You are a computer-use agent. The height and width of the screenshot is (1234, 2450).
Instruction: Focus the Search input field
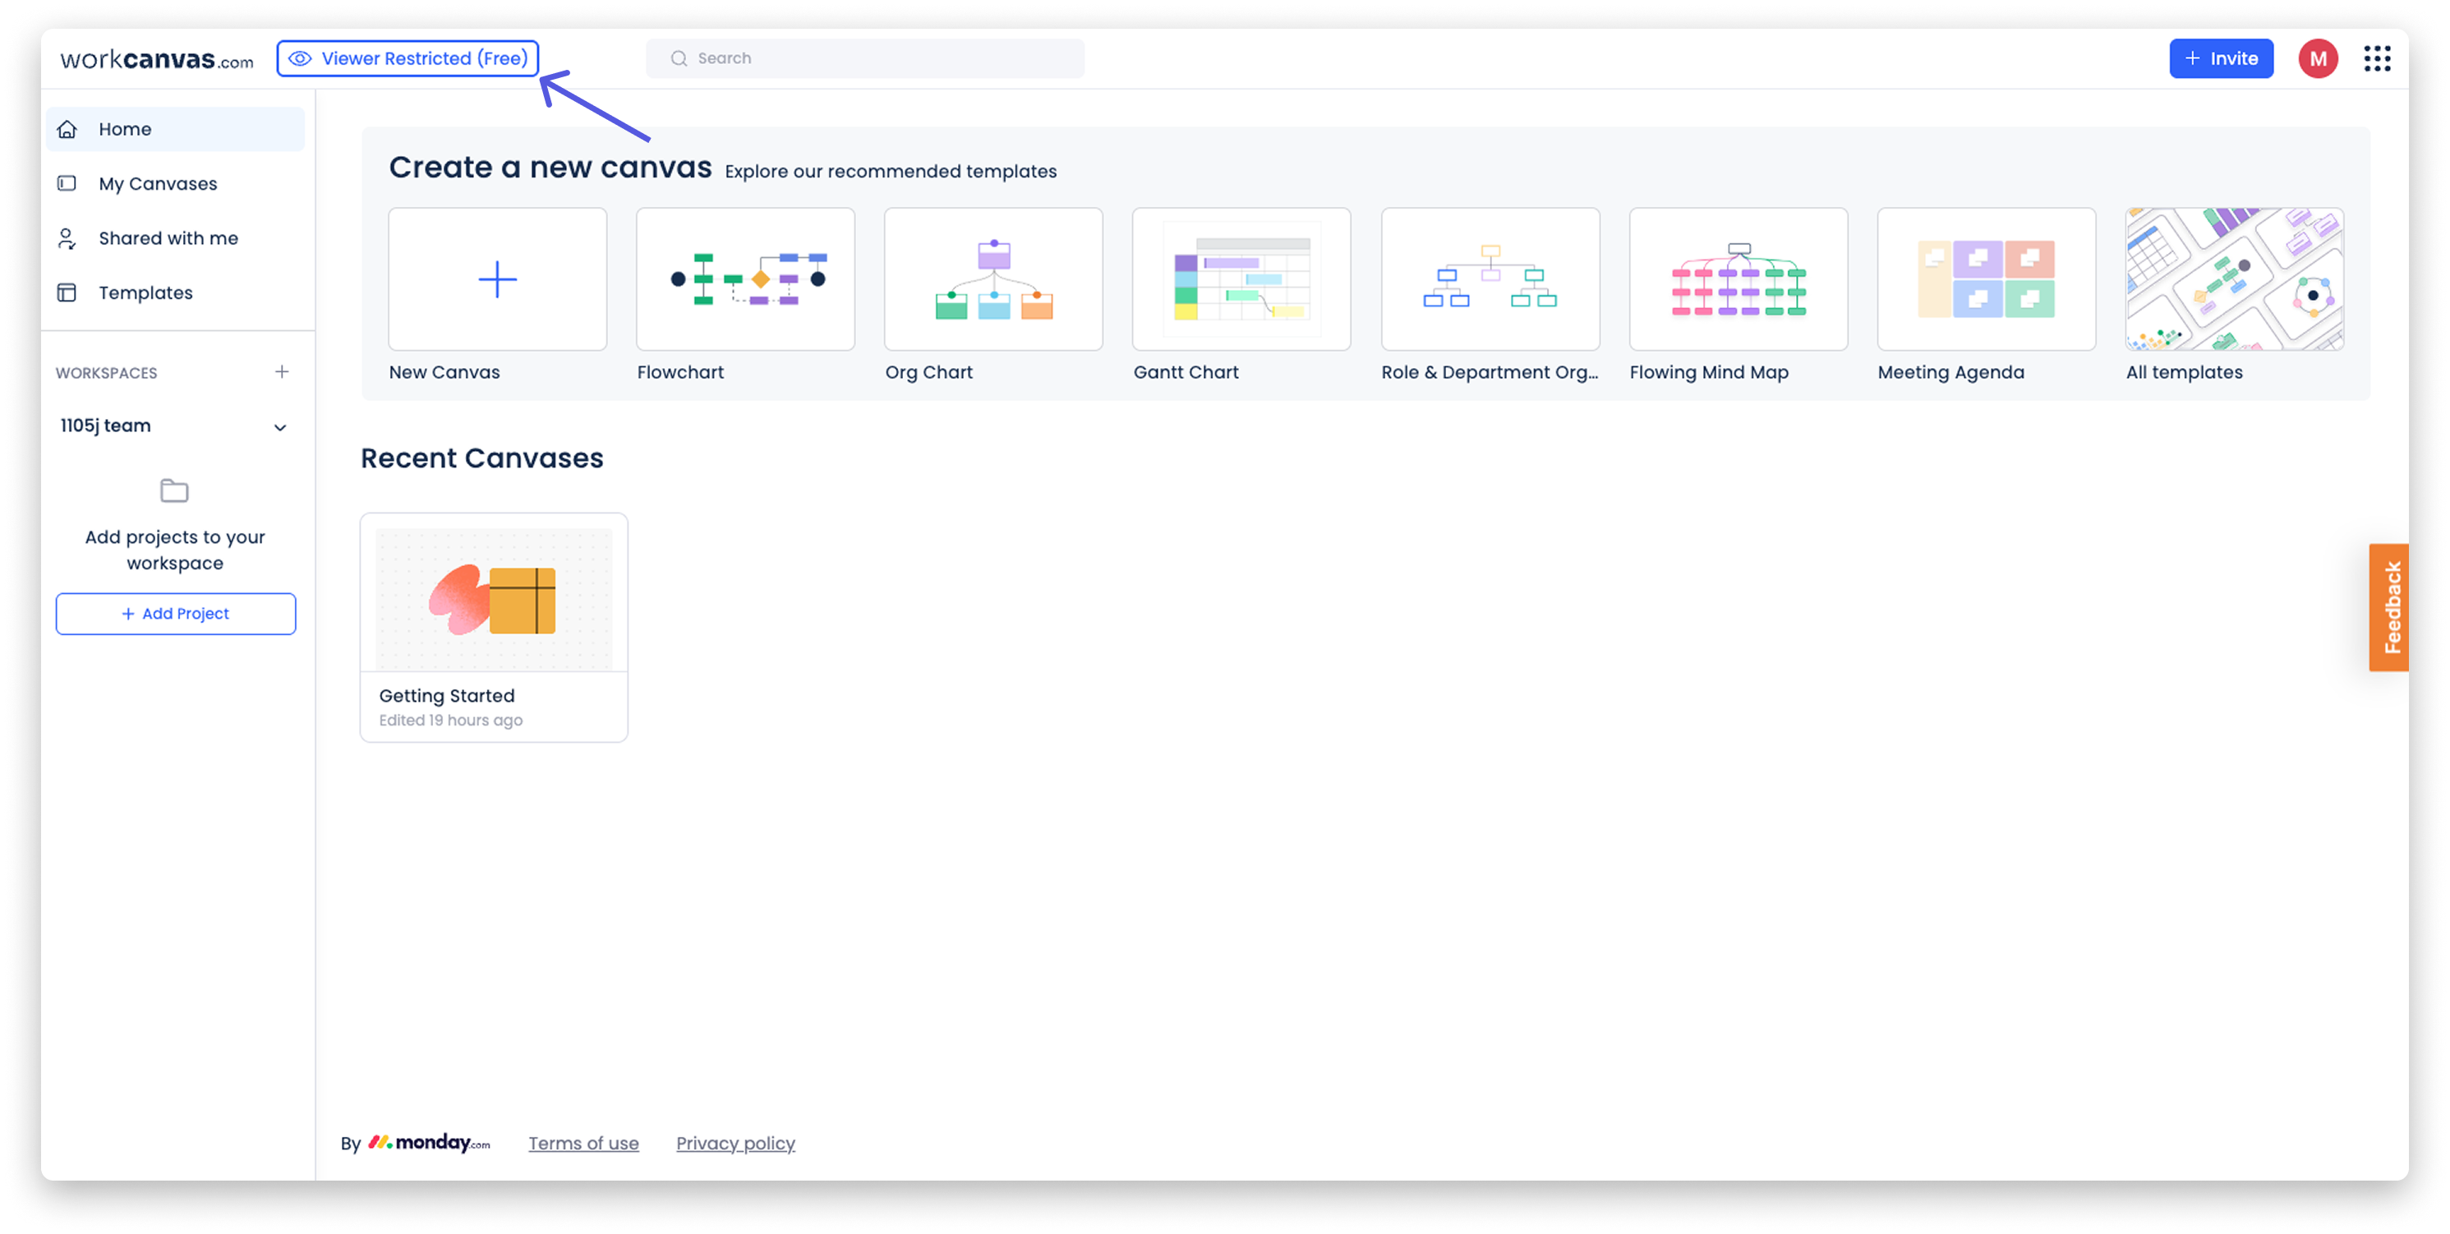click(x=864, y=58)
